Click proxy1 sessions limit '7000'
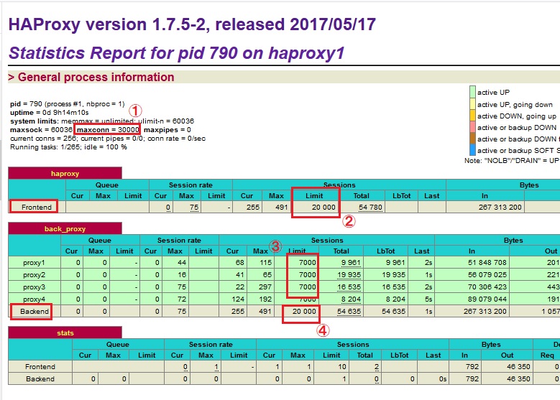560x400 pixels. click(308, 262)
